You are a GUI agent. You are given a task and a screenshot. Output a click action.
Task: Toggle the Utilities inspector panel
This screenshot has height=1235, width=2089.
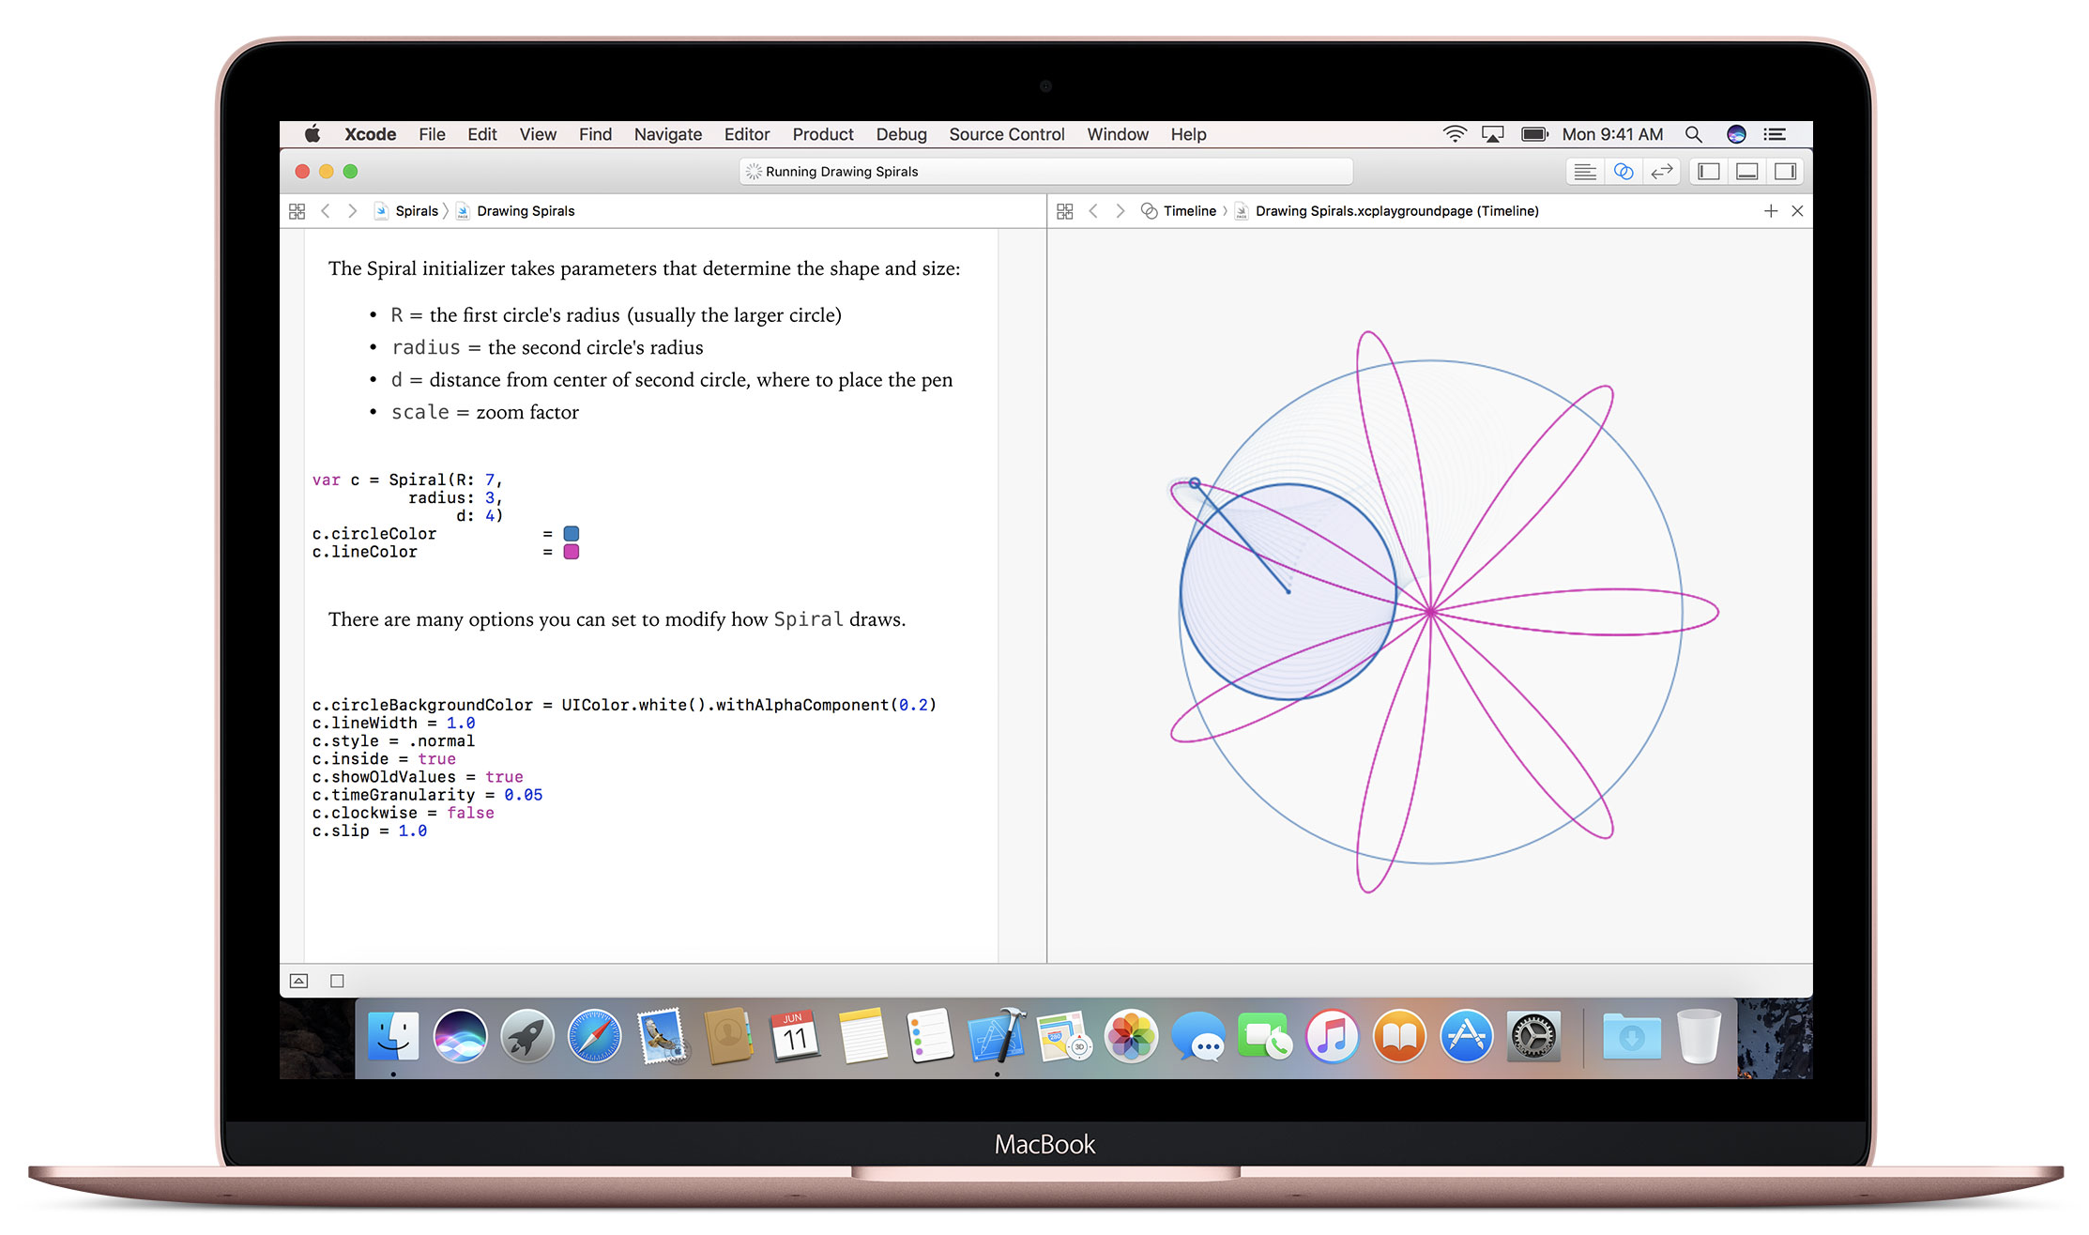(1786, 172)
